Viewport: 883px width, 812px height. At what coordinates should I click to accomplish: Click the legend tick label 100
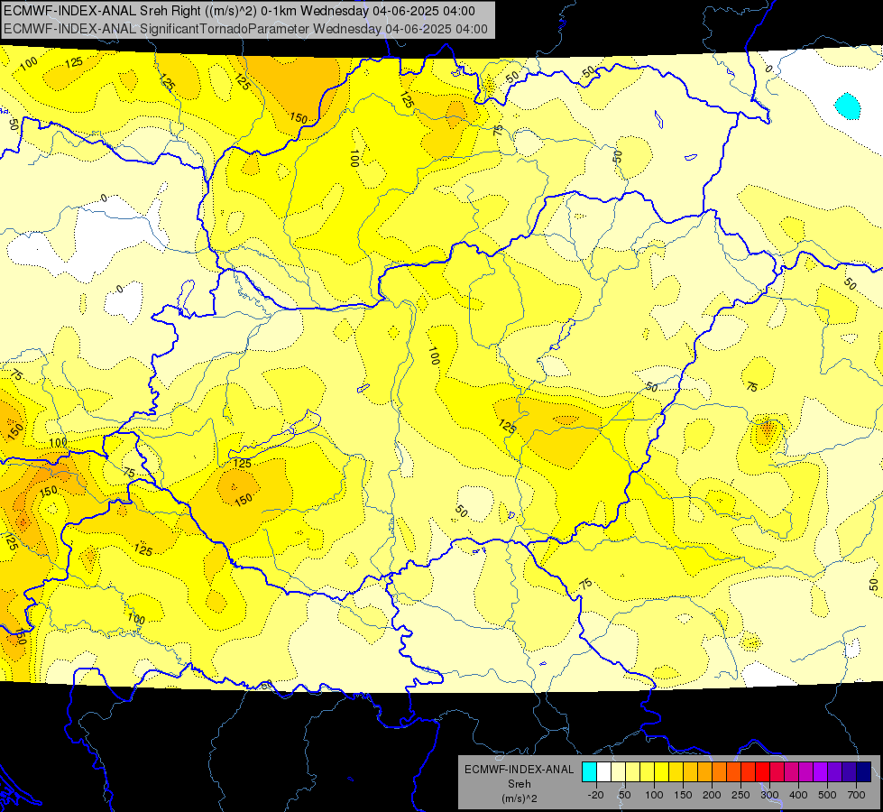click(x=654, y=795)
